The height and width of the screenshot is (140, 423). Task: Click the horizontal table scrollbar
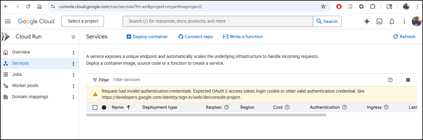206,115
